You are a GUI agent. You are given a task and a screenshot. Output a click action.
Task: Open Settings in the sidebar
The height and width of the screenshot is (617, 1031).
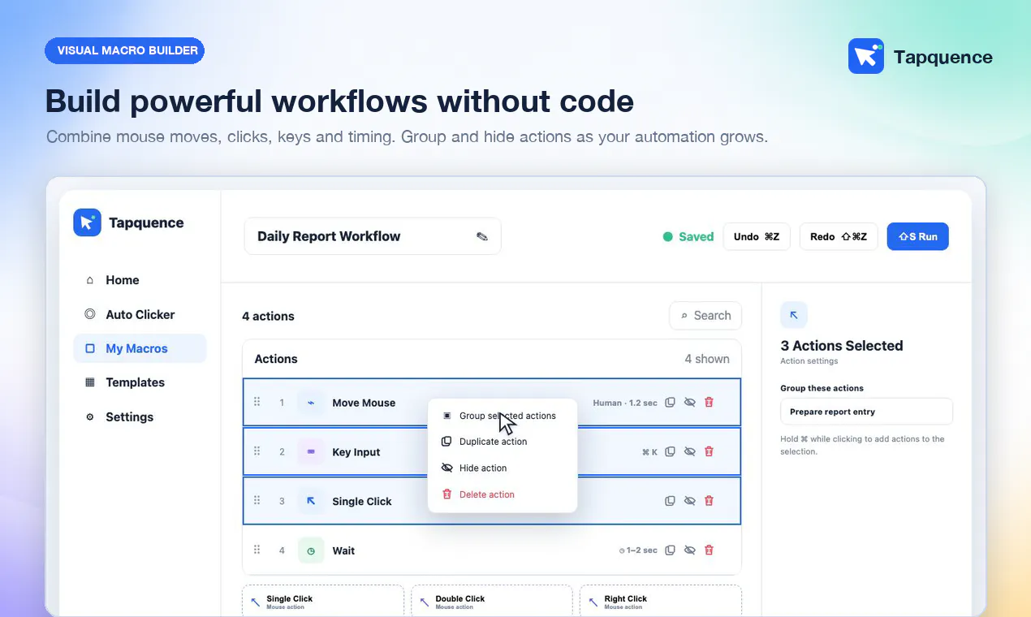tap(140, 416)
